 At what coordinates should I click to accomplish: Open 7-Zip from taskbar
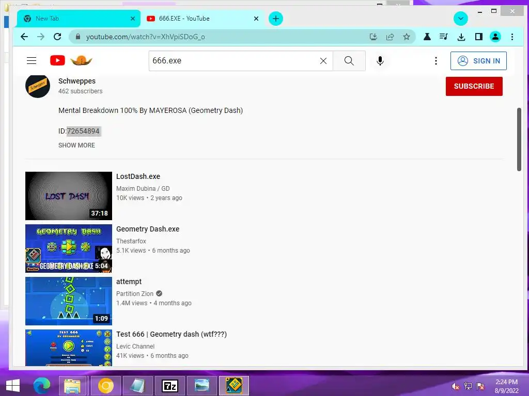170,386
